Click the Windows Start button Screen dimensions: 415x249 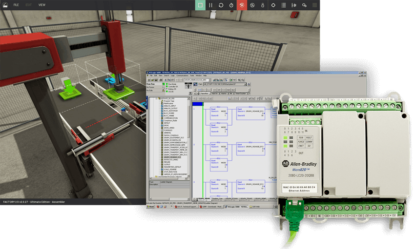tap(150, 207)
